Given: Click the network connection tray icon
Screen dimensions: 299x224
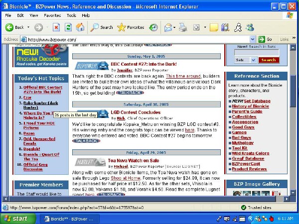Looking at the screenshot, I should pyautogui.click(x=264, y=219).
